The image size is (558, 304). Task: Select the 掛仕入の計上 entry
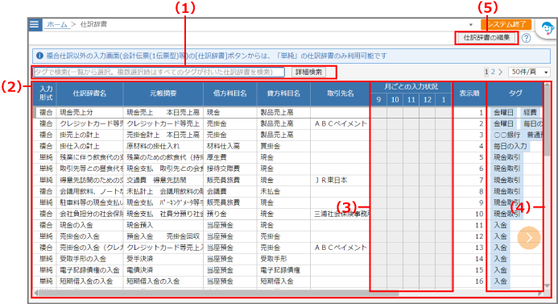tap(80, 146)
